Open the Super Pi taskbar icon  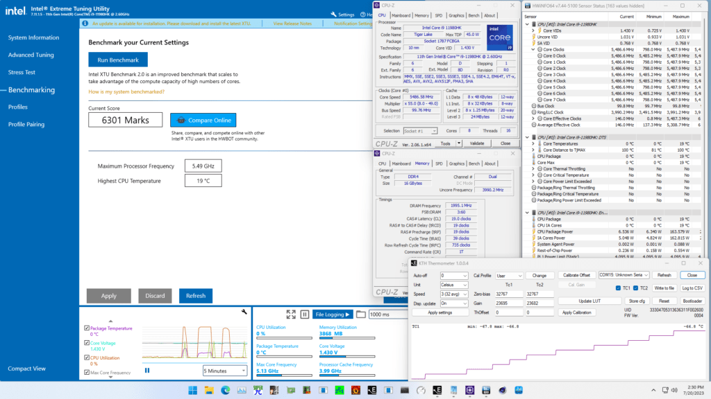pyautogui.click(x=258, y=391)
